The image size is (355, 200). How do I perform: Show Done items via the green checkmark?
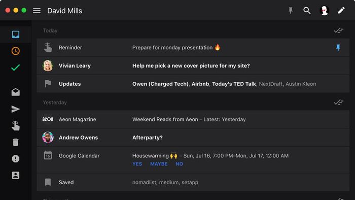point(15,68)
